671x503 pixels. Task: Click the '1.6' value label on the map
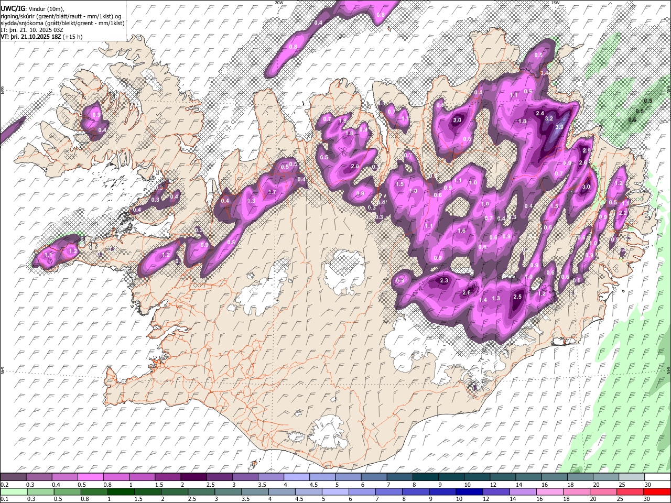461,231
